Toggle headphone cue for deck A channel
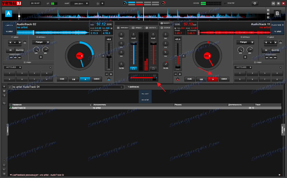 133,68
